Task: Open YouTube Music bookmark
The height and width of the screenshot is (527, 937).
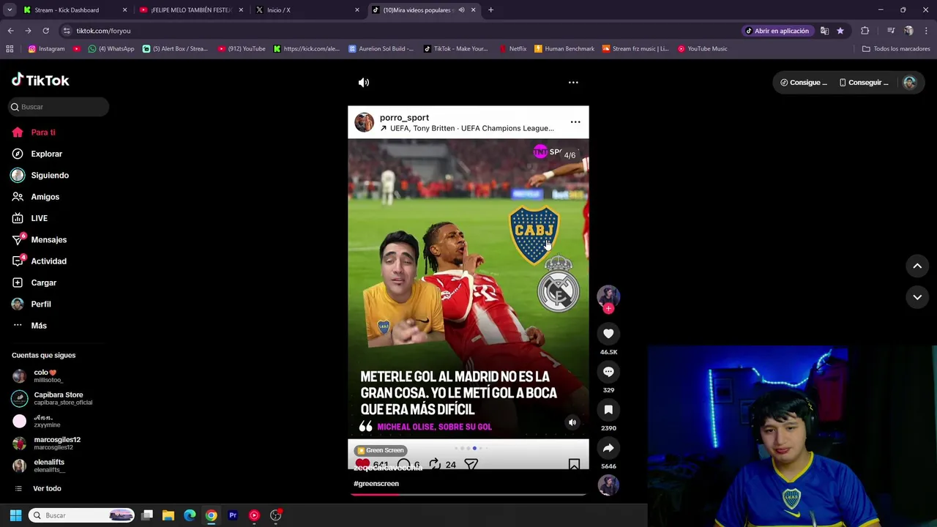Action: pyautogui.click(x=702, y=49)
